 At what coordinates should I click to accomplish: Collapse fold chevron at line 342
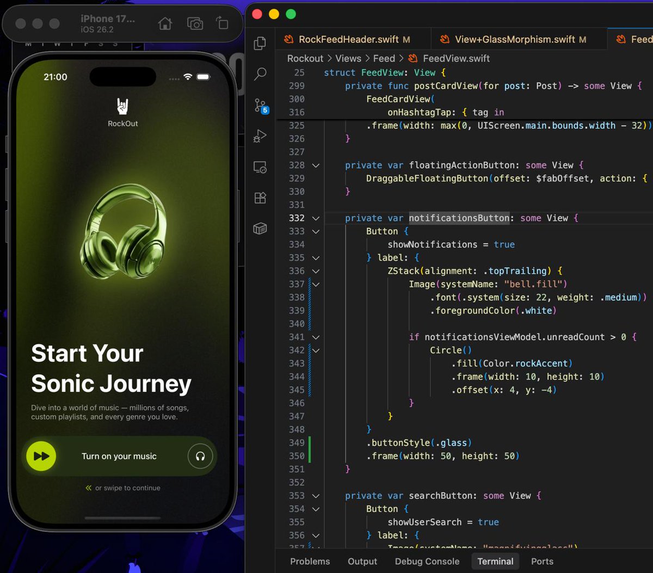tap(316, 350)
